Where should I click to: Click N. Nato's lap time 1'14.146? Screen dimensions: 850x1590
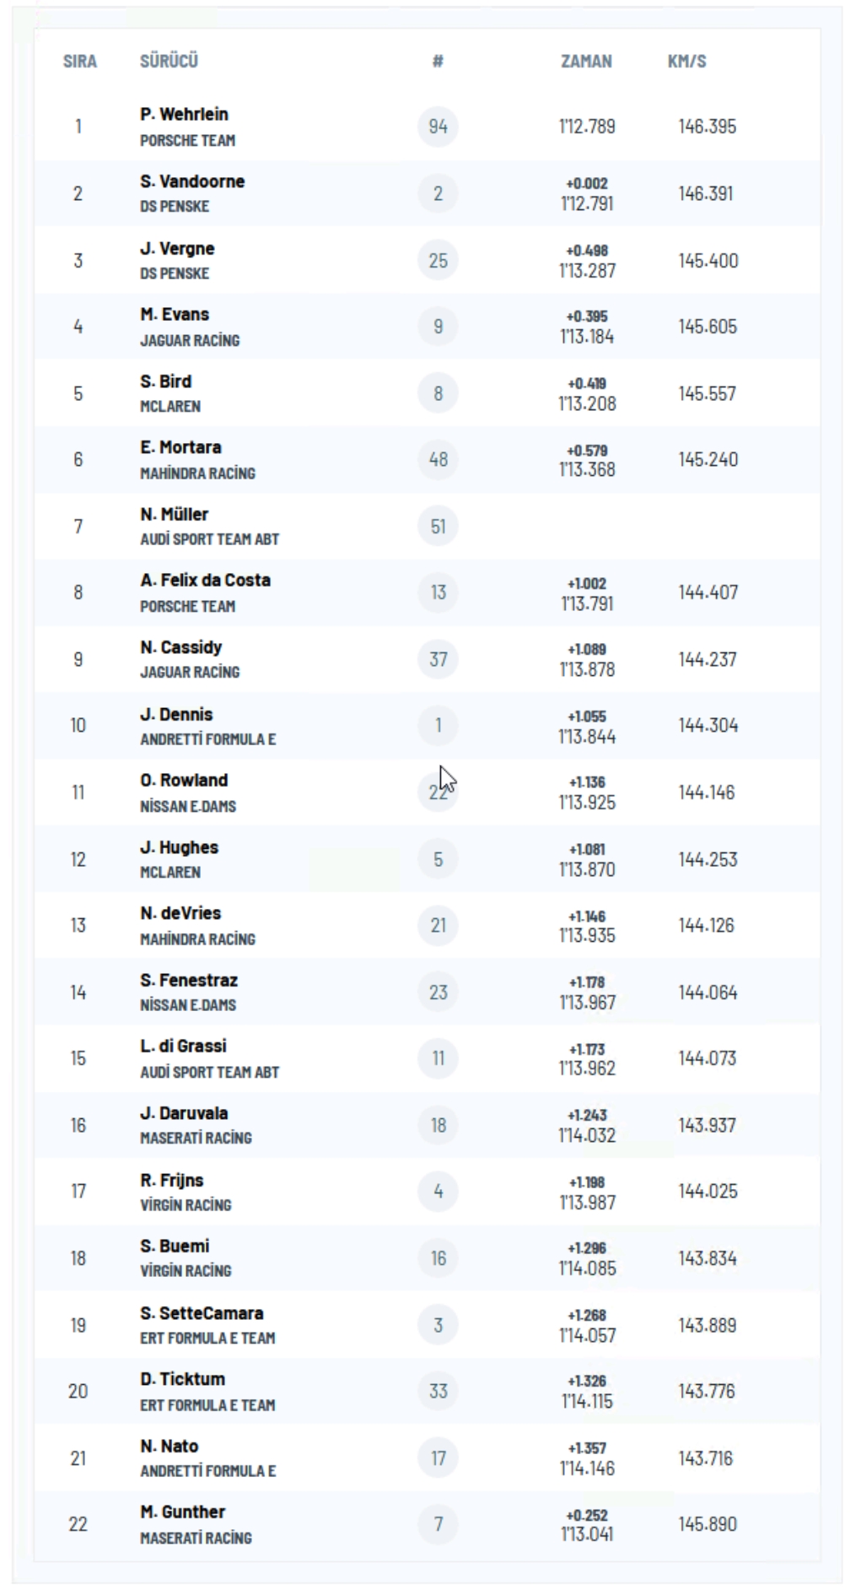pos(587,1469)
